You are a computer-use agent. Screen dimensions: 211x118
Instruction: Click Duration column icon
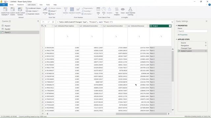pos(109,11)
